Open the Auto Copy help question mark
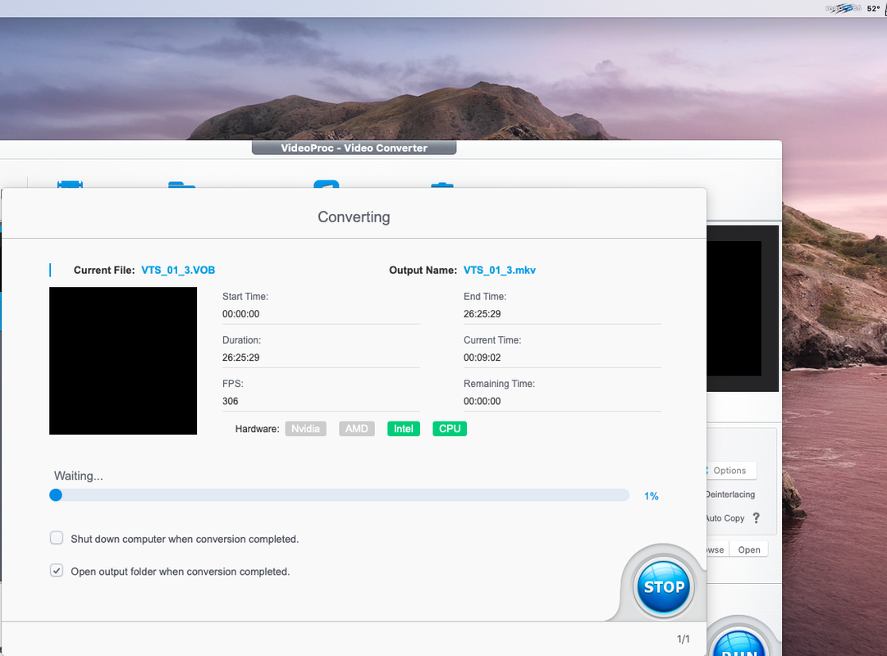The width and height of the screenshot is (887, 656). pyautogui.click(x=757, y=518)
